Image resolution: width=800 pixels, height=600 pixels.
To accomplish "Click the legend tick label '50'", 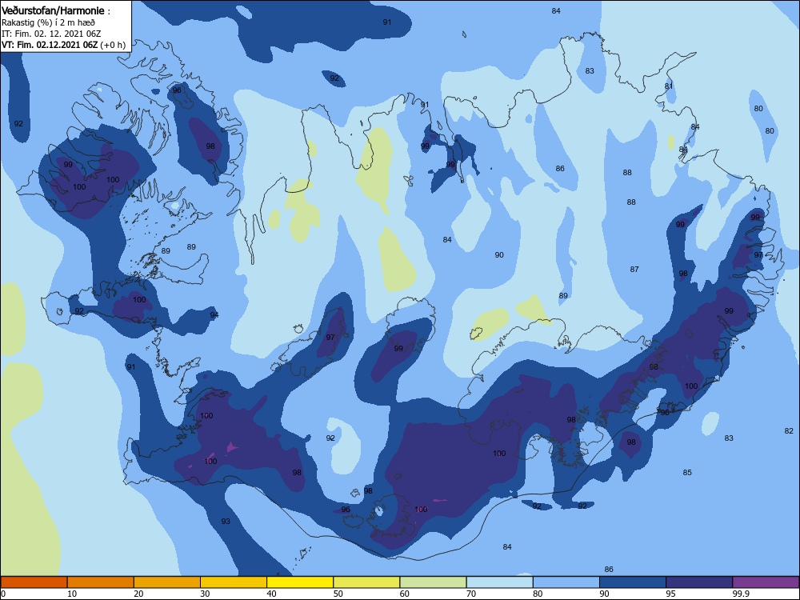I will [338, 594].
